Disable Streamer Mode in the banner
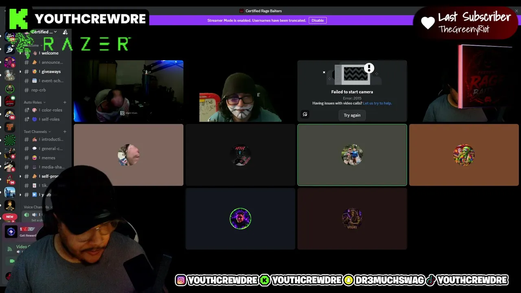521x293 pixels. coord(317,20)
